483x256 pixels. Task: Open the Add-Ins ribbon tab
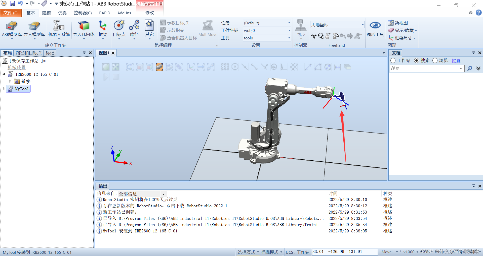point(124,13)
